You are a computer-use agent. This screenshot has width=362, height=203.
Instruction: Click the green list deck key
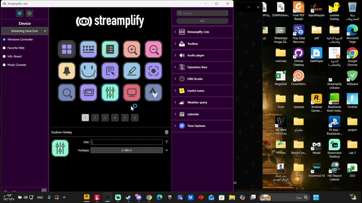(x=110, y=49)
